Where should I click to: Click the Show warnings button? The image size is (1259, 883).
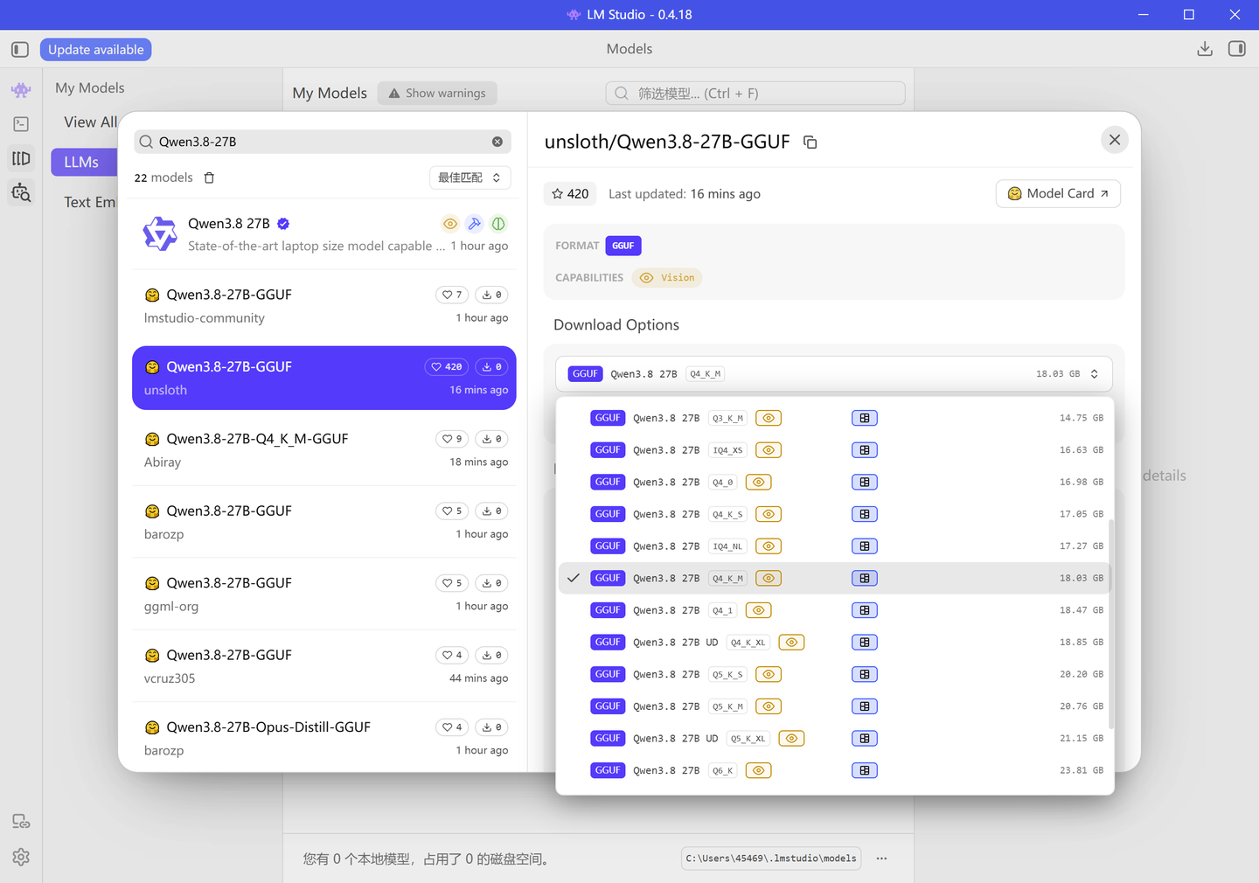pyautogui.click(x=437, y=94)
